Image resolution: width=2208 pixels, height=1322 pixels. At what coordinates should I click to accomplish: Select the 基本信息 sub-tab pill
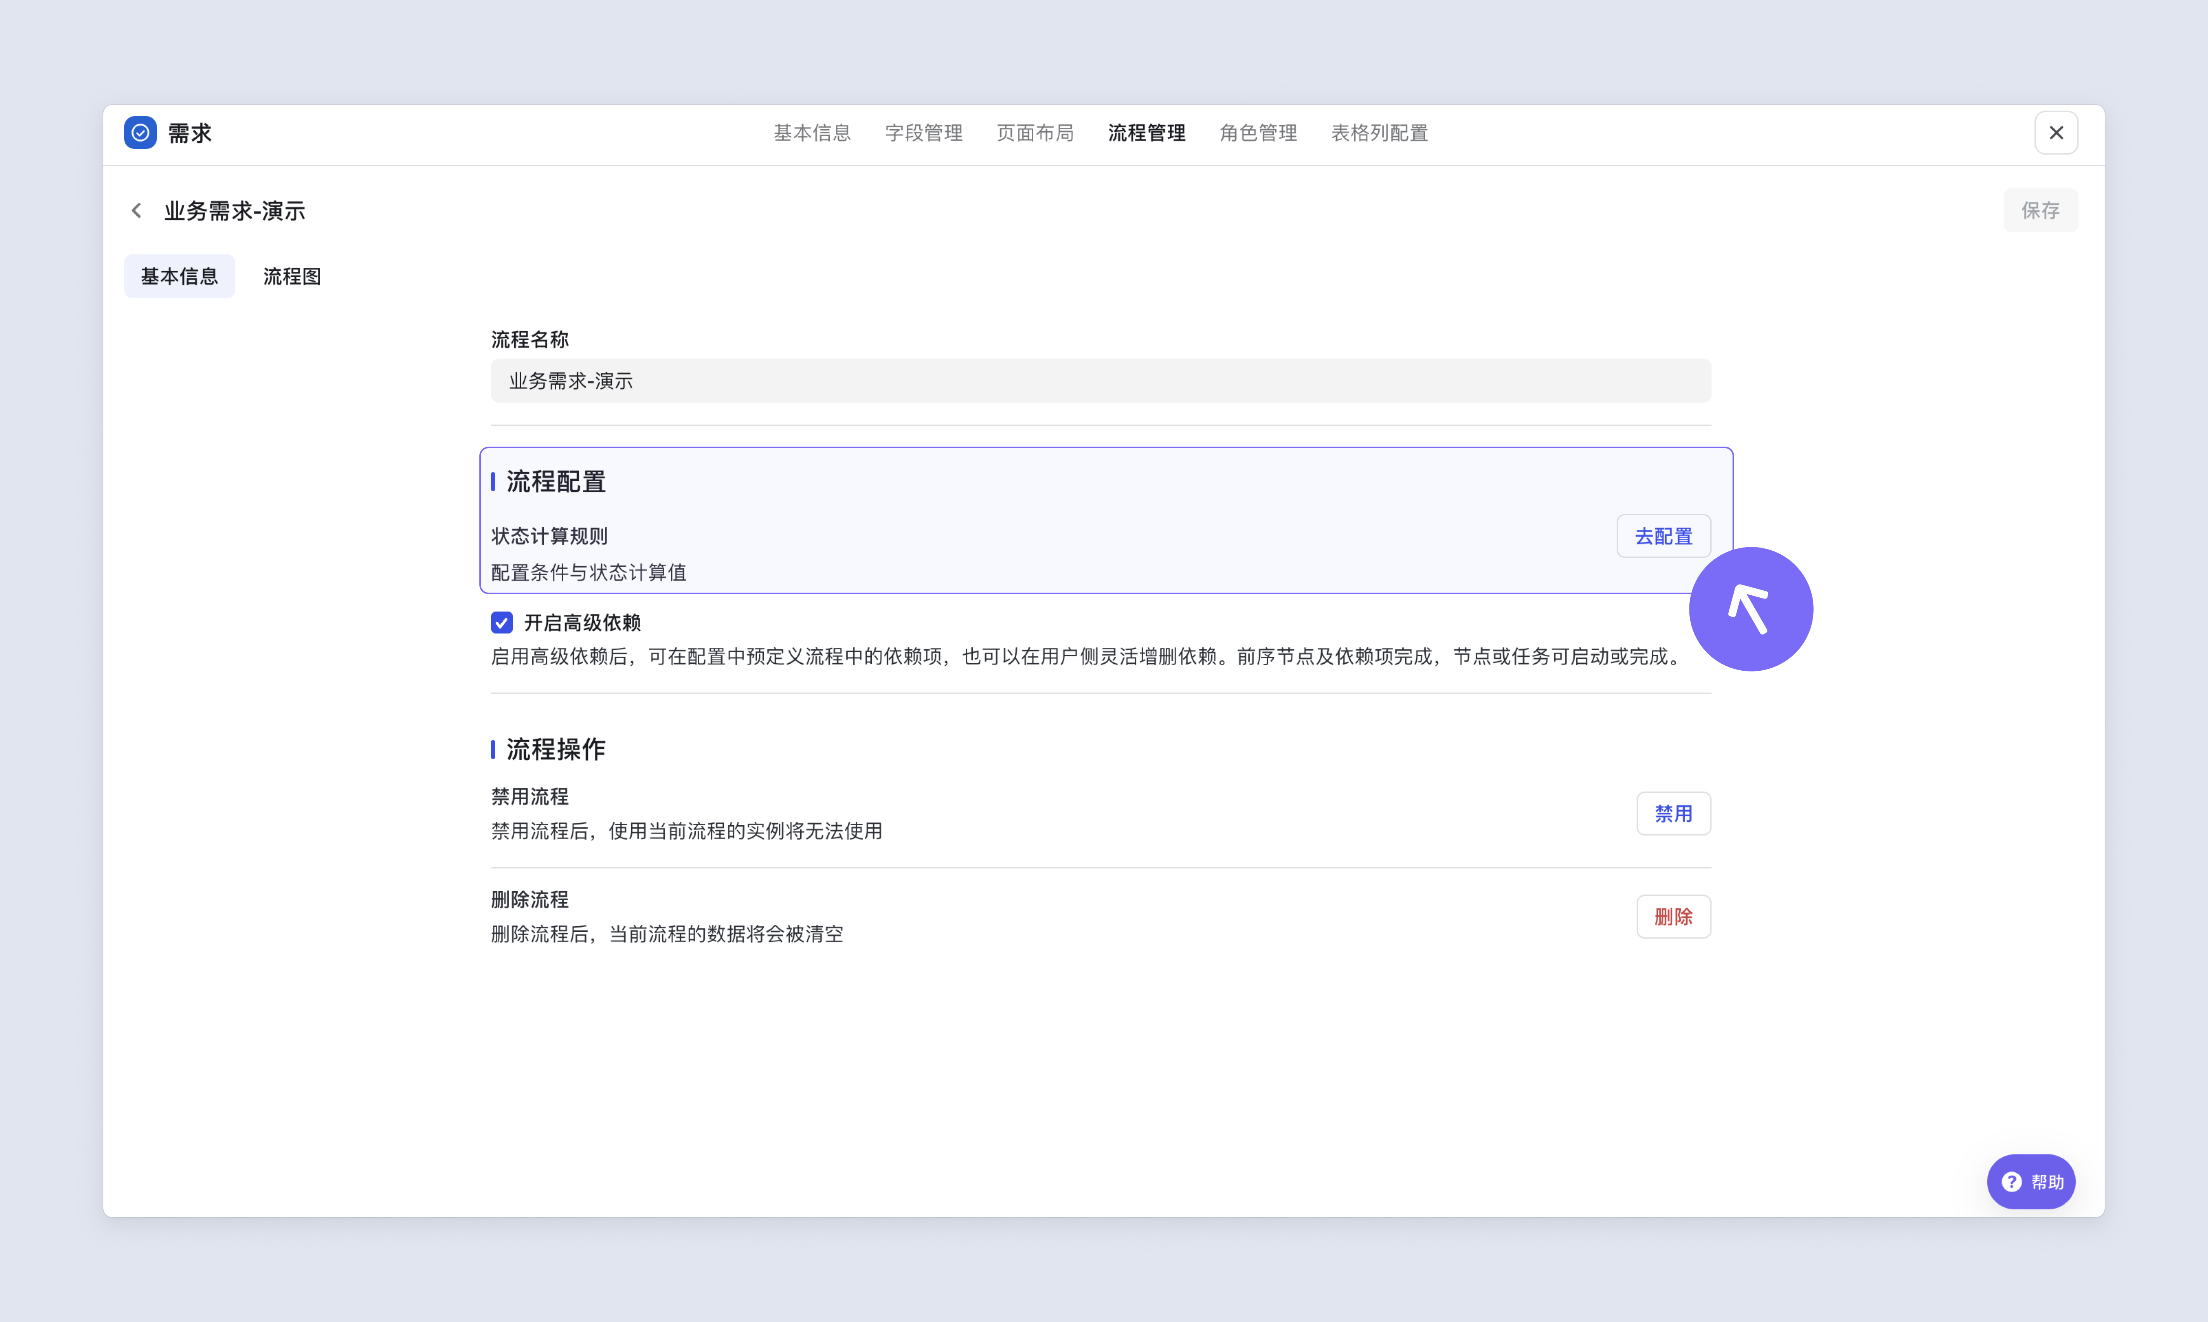coord(179,276)
